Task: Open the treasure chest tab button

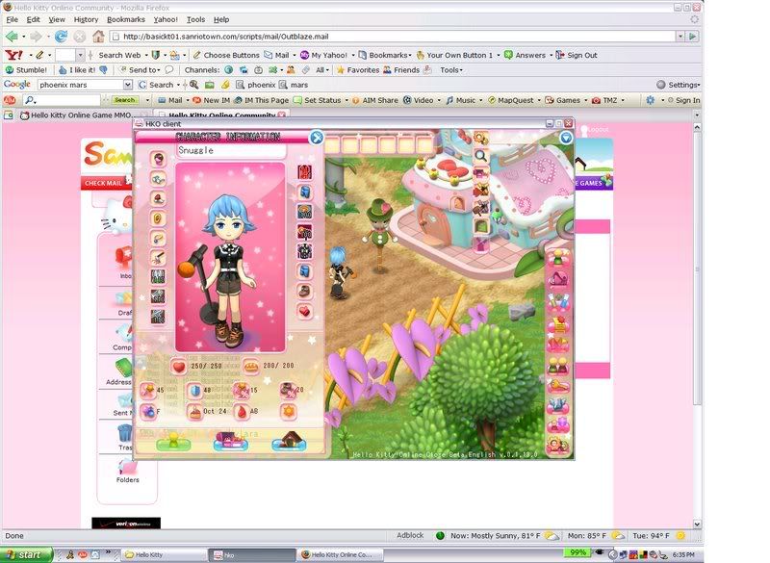Action: click(x=231, y=441)
